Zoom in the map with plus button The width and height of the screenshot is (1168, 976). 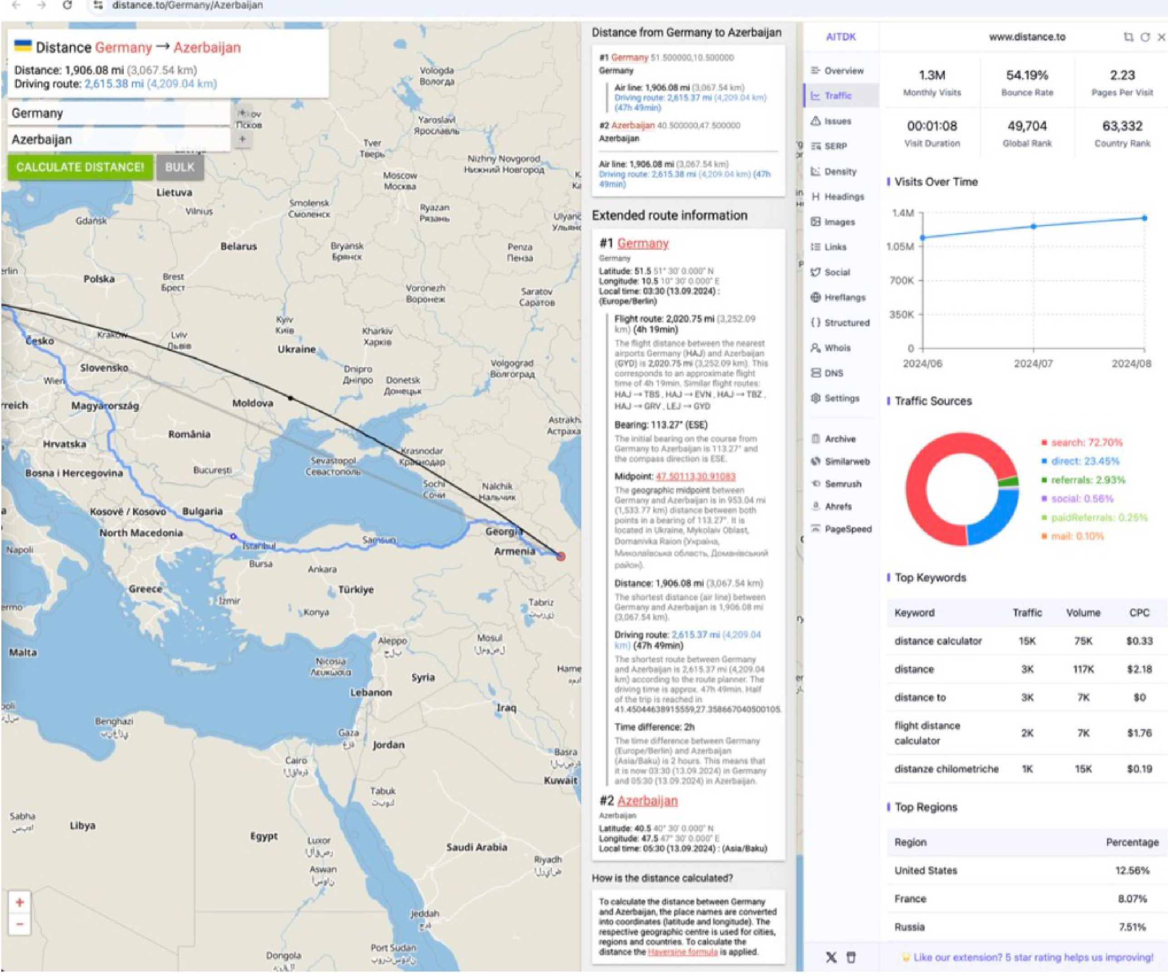tap(20, 902)
